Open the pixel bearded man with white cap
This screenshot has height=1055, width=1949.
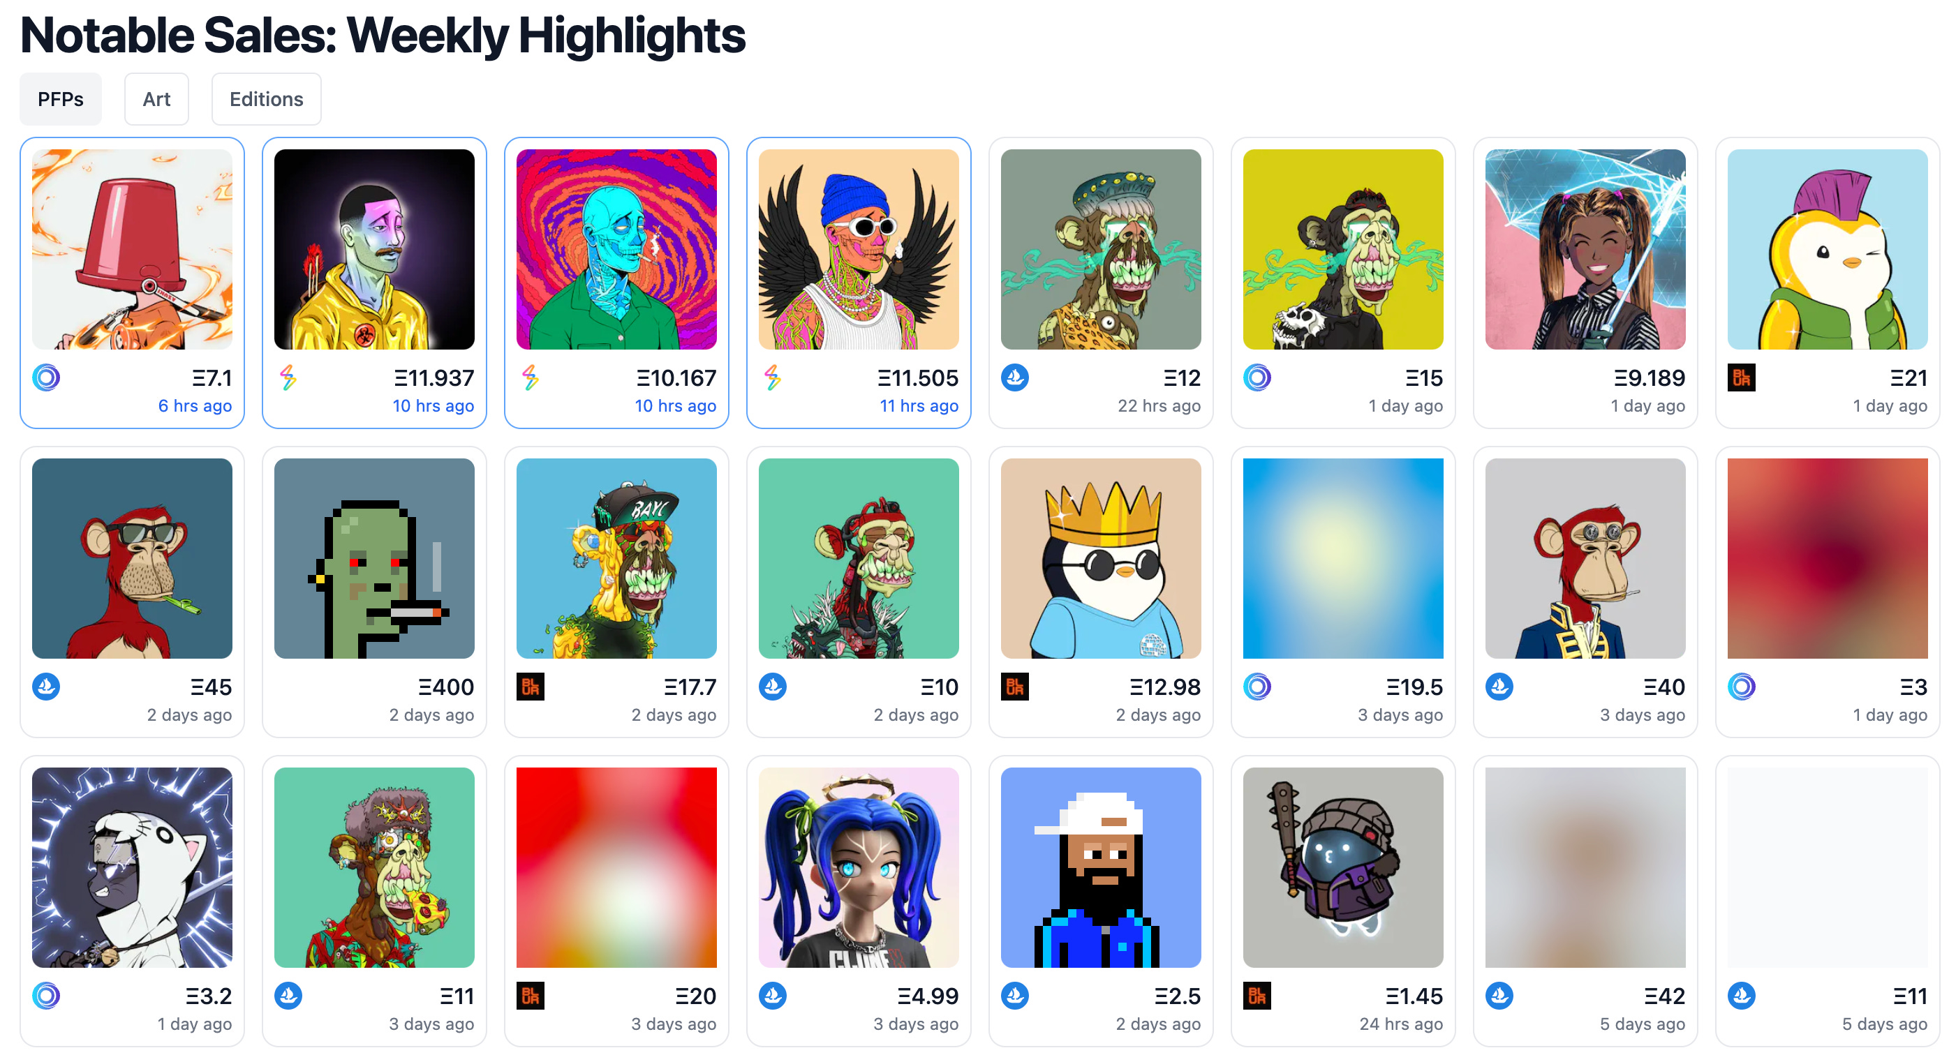(1101, 867)
